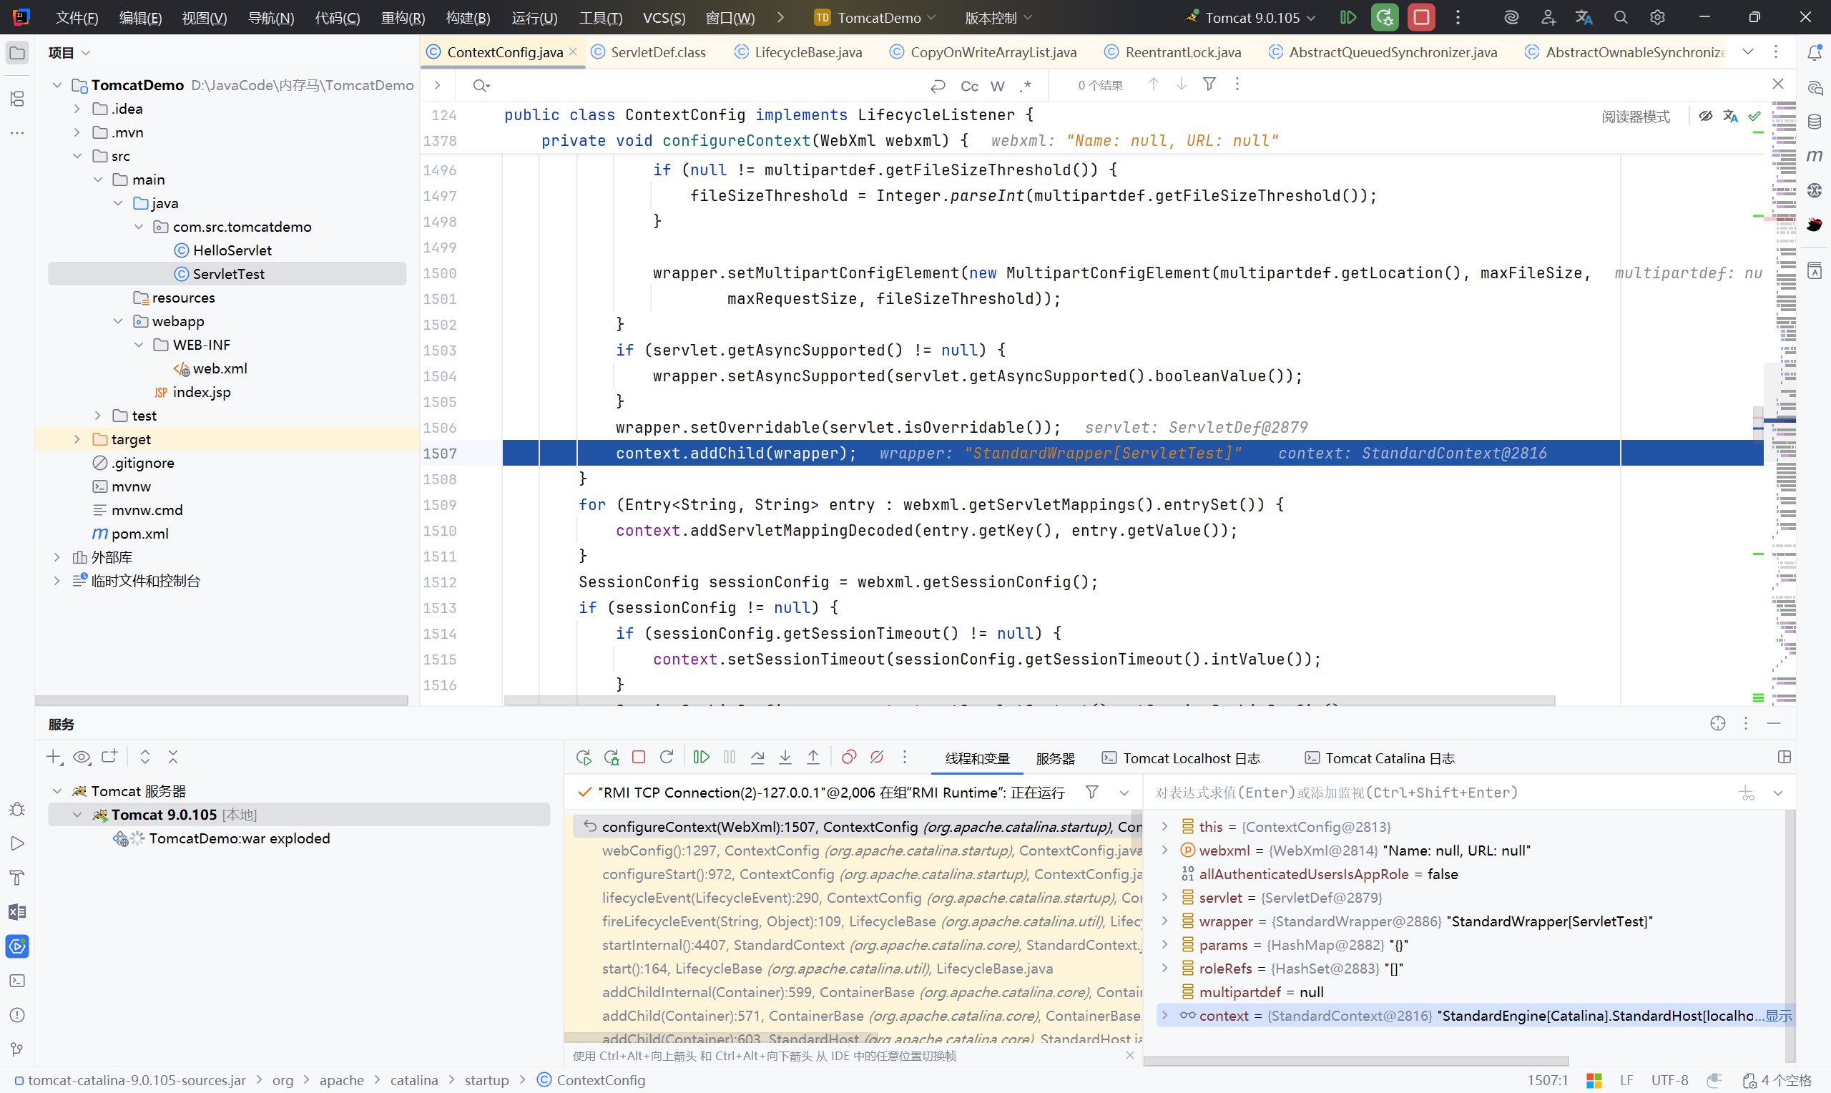The width and height of the screenshot is (1831, 1093).
Task: Click Resume Program in debug toolbar
Action: (x=701, y=757)
